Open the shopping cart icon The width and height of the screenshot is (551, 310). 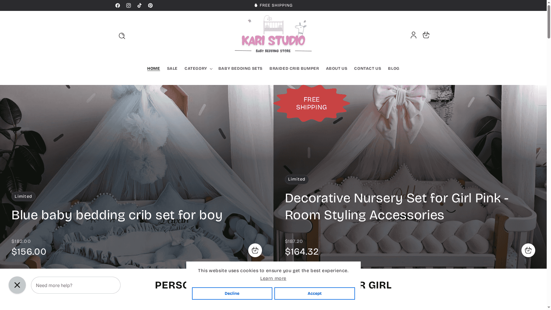(x=426, y=35)
